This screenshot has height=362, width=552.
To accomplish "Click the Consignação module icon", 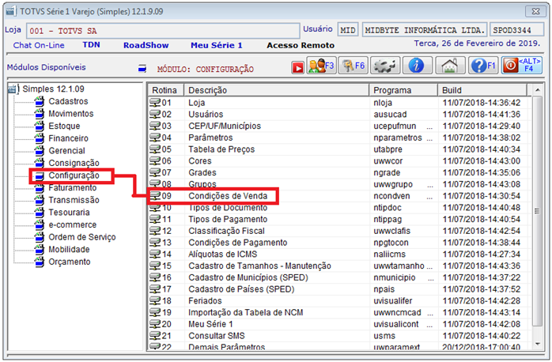I will pyautogui.click(x=40, y=163).
